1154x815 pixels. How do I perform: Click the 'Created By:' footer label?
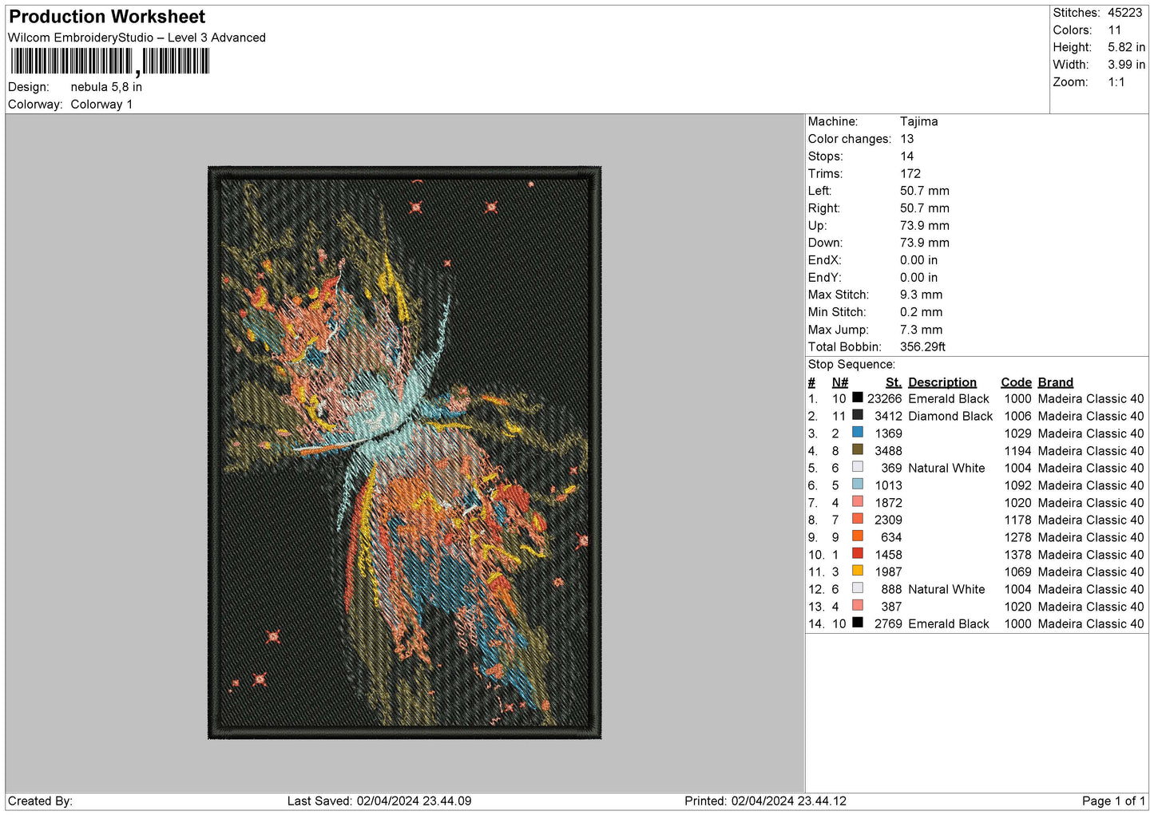click(x=40, y=801)
